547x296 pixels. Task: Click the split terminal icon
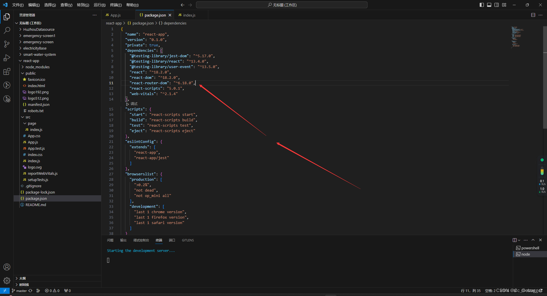click(x=515, y=240)
